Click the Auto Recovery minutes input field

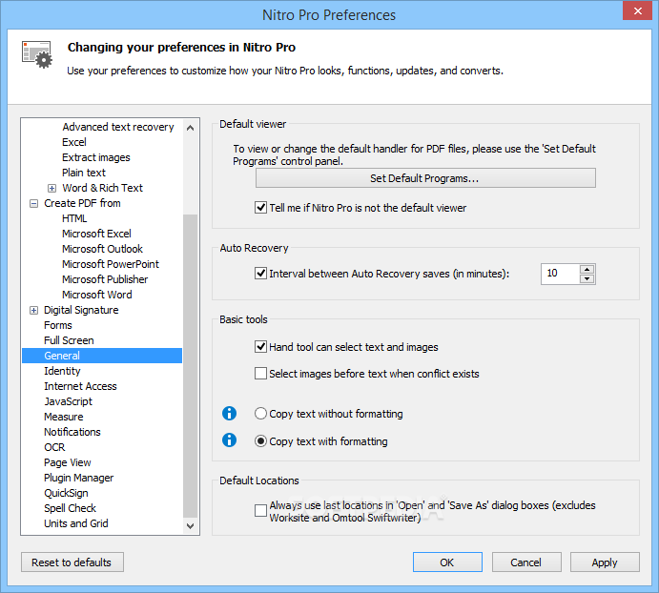pos(560,274)
